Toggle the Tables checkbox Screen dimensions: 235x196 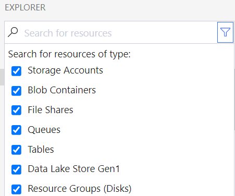16,150
